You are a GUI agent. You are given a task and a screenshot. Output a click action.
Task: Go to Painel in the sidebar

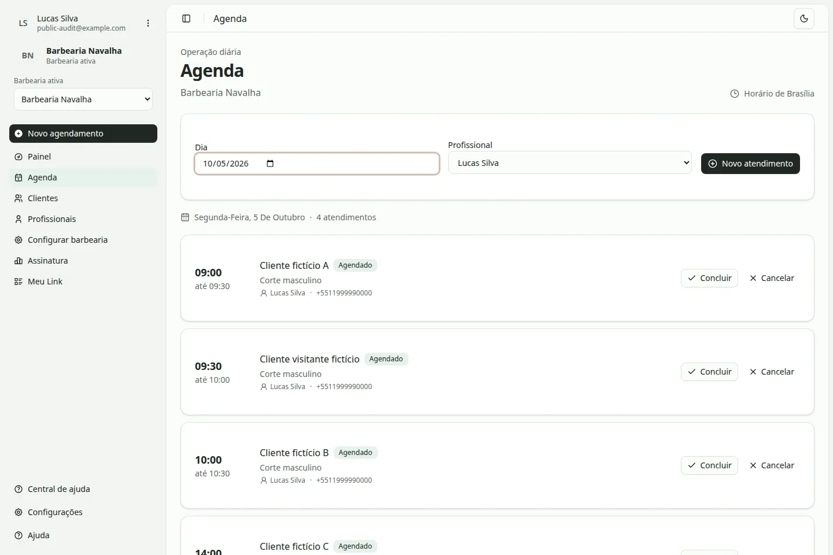pyautogui.click(x=83, y=157)
